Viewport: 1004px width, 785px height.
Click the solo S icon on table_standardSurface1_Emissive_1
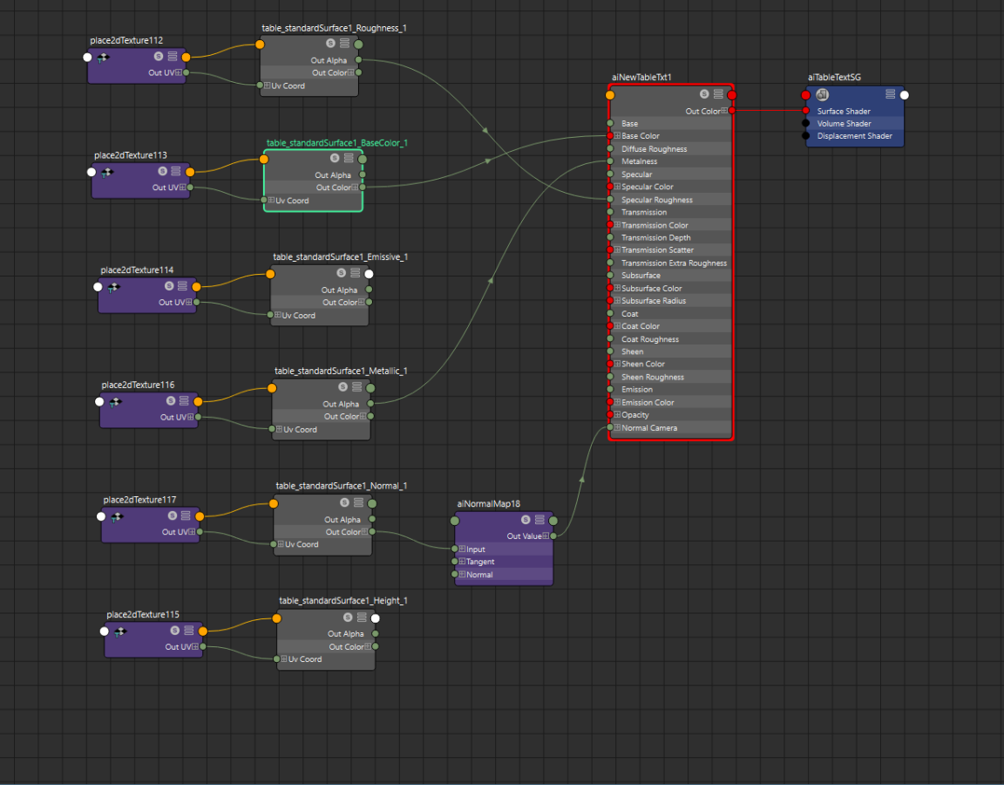tap(342, 272)
